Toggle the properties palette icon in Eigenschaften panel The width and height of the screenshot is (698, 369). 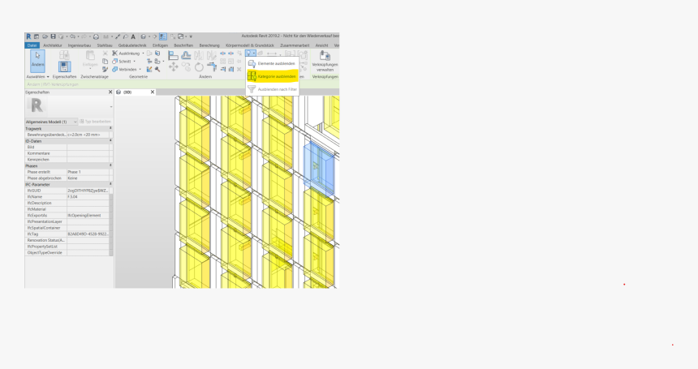pos(64,67)
